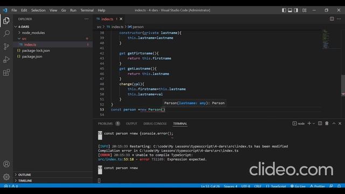Open the Search view in activity bar
The width and height of the screenshot is (345, 194).
click(6, 33)
